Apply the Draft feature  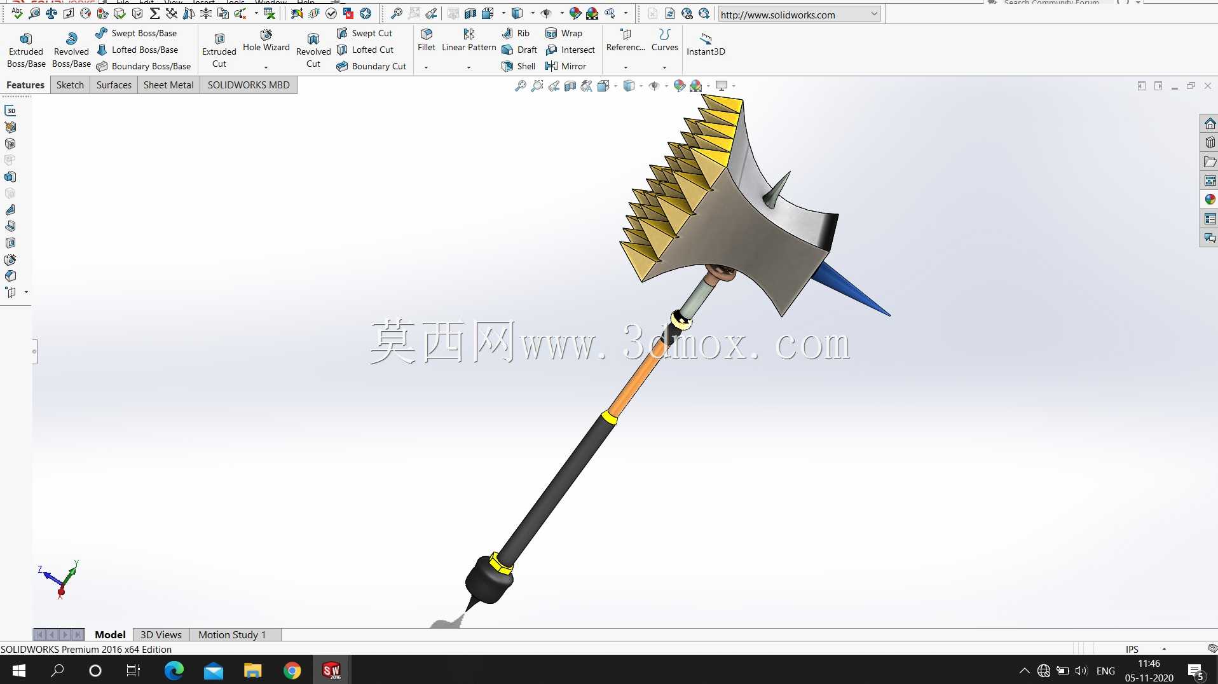(519, 50)
